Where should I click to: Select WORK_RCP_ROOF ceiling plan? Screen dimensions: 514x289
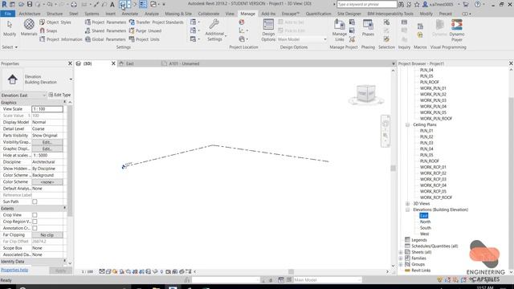[x=435, y=197]
